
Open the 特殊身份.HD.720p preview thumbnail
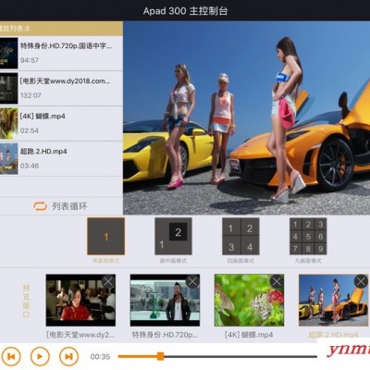(165, 301)
